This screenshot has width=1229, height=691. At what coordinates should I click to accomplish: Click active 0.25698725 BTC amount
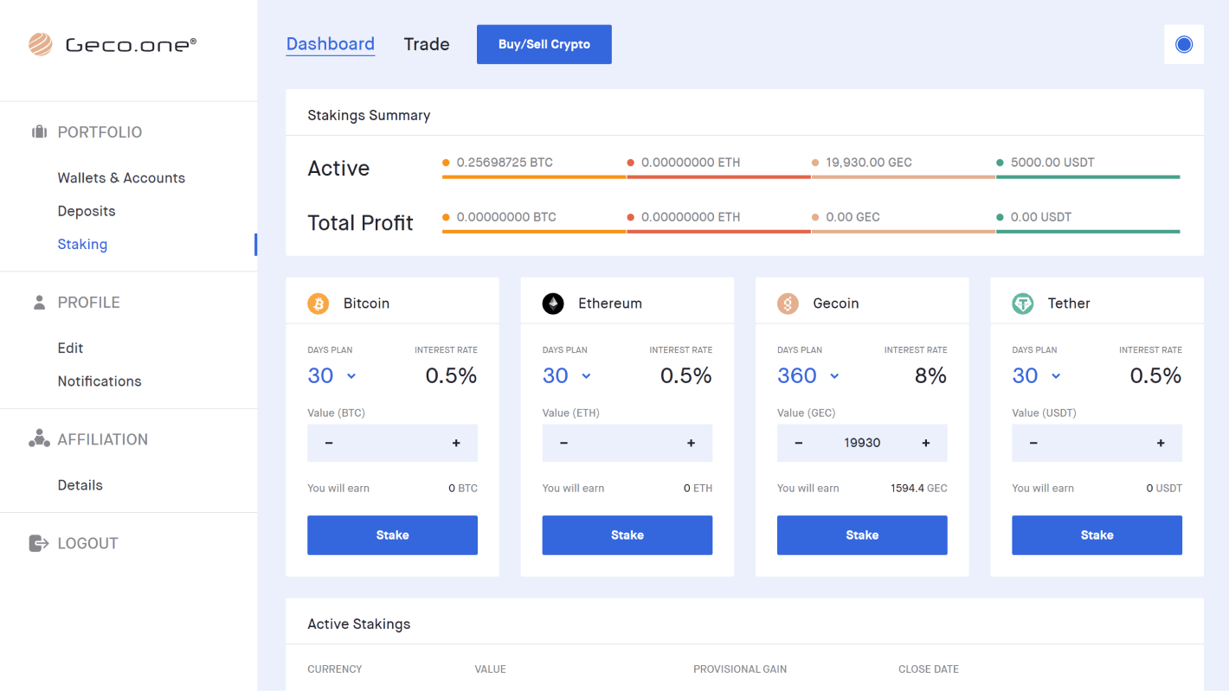point(505,163)
